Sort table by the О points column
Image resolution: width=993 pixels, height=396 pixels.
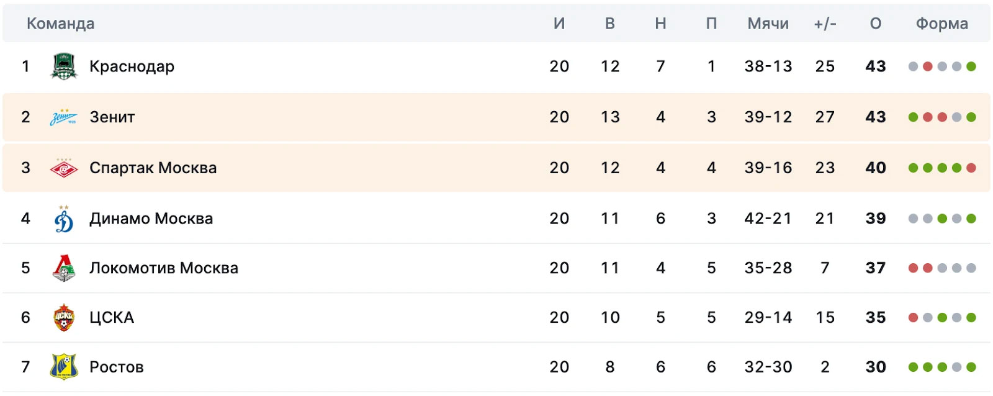coord(876,24)
